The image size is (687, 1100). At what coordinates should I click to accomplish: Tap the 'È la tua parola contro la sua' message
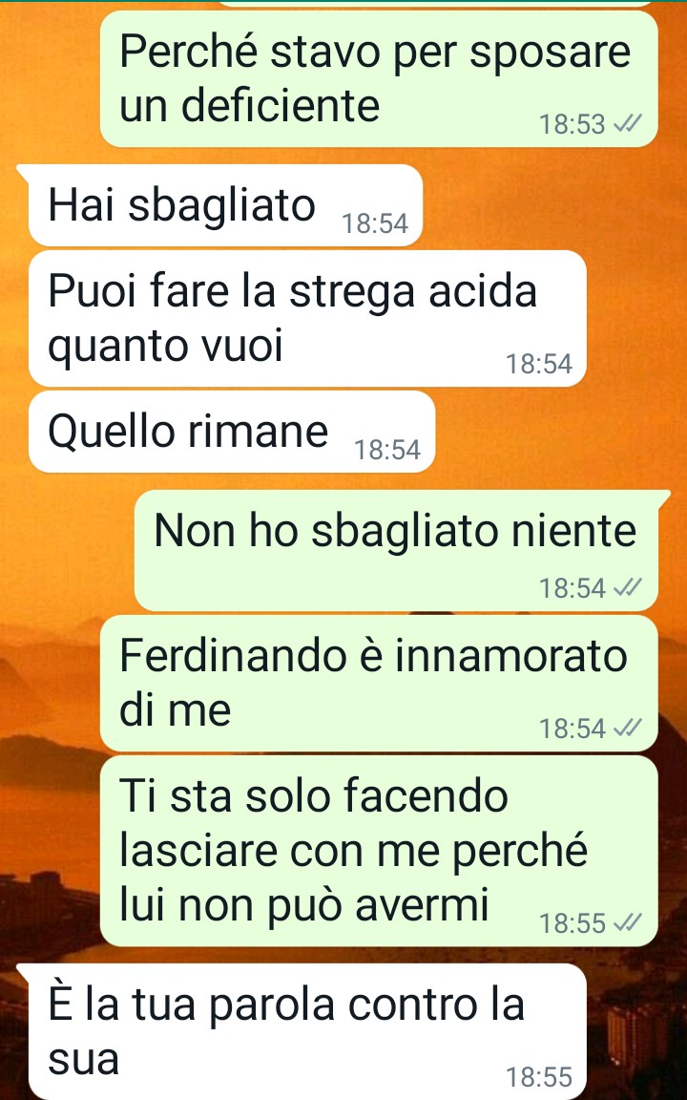(307, 1031)
